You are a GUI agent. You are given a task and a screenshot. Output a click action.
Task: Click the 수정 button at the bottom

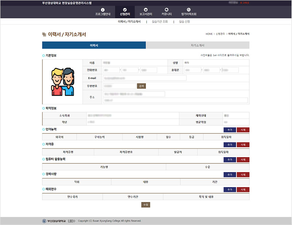coord(146,205)
